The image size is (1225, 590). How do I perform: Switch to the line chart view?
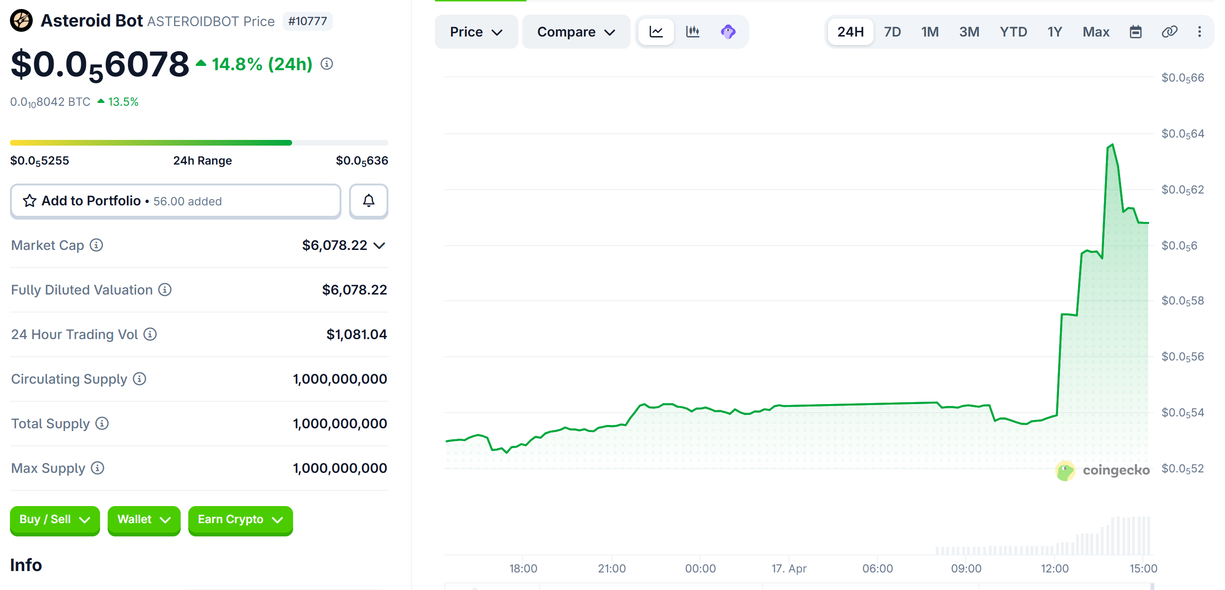pyautogui.click(x=656, y=32)
